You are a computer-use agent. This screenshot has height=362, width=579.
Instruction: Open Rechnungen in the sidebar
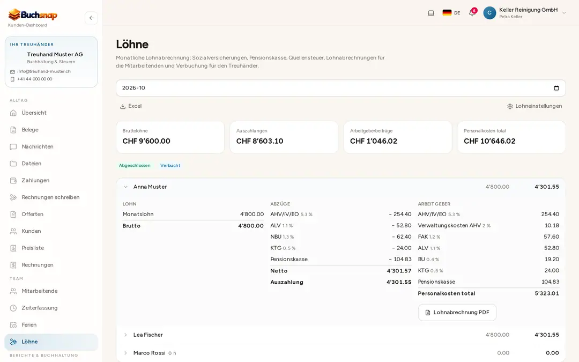coord(51,265)
